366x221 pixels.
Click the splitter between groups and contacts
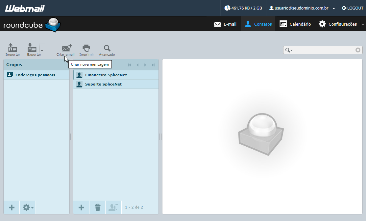point(71,136)
